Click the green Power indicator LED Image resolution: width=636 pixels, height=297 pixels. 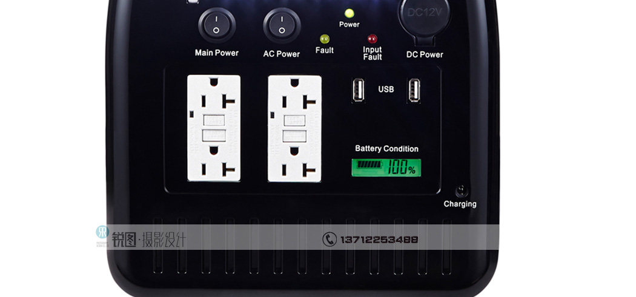(x=349, y=13)
